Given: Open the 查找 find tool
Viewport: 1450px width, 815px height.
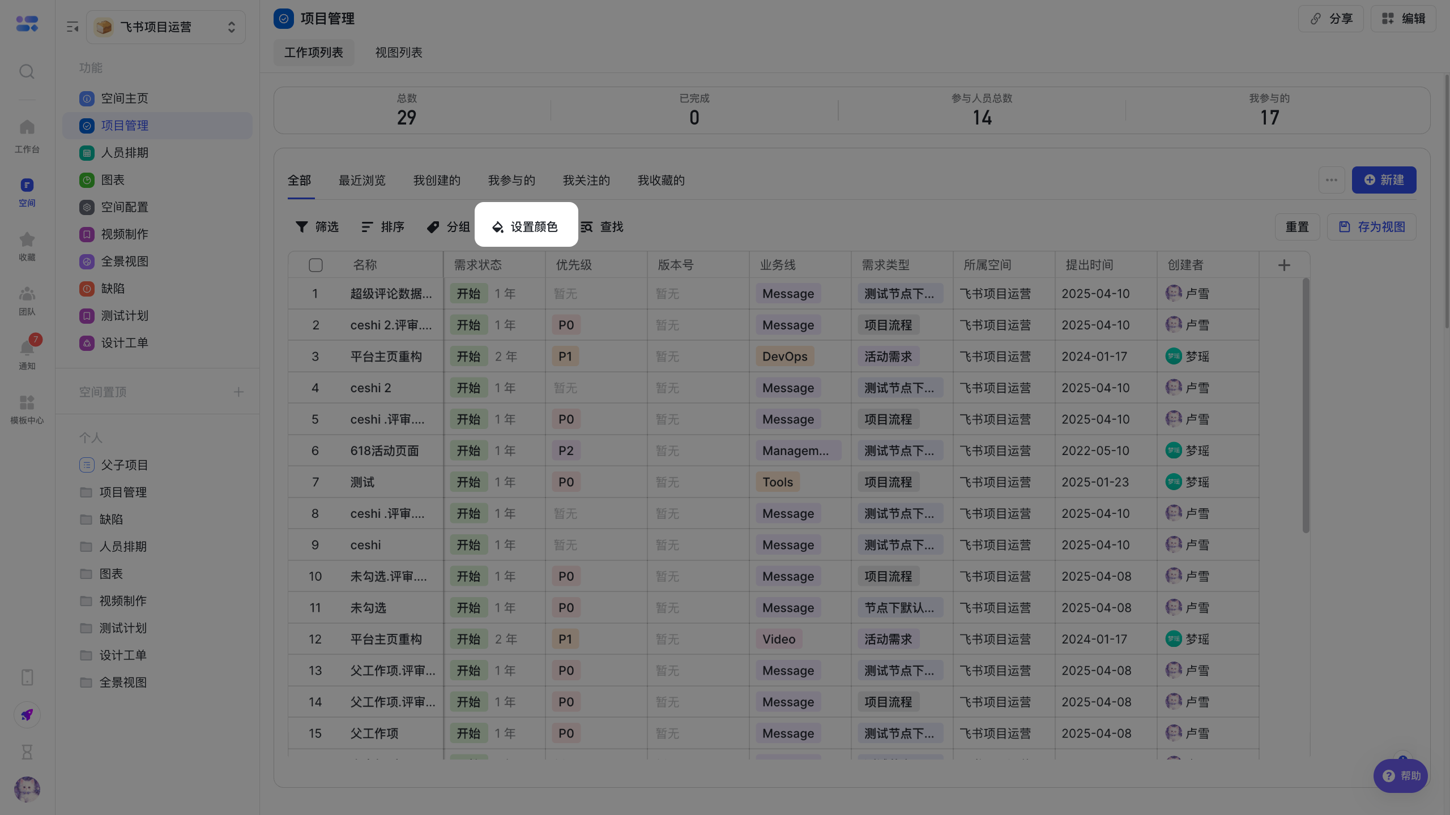Looking at the screenshot, I should [x=602, y=227].
